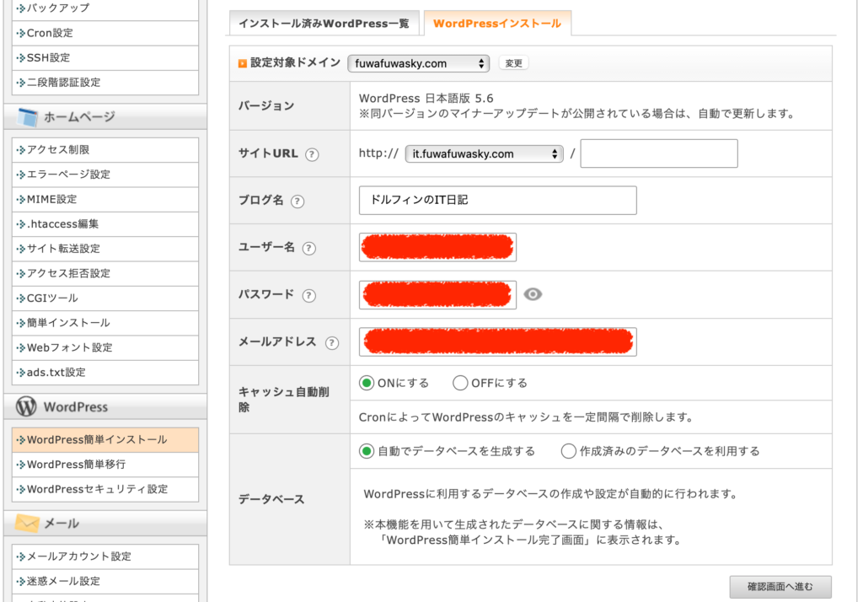This screenshot has width=863, height=602.
Task: Open the fuwafuwasky.com domain dropdown
Action: [x=419, y=63]
